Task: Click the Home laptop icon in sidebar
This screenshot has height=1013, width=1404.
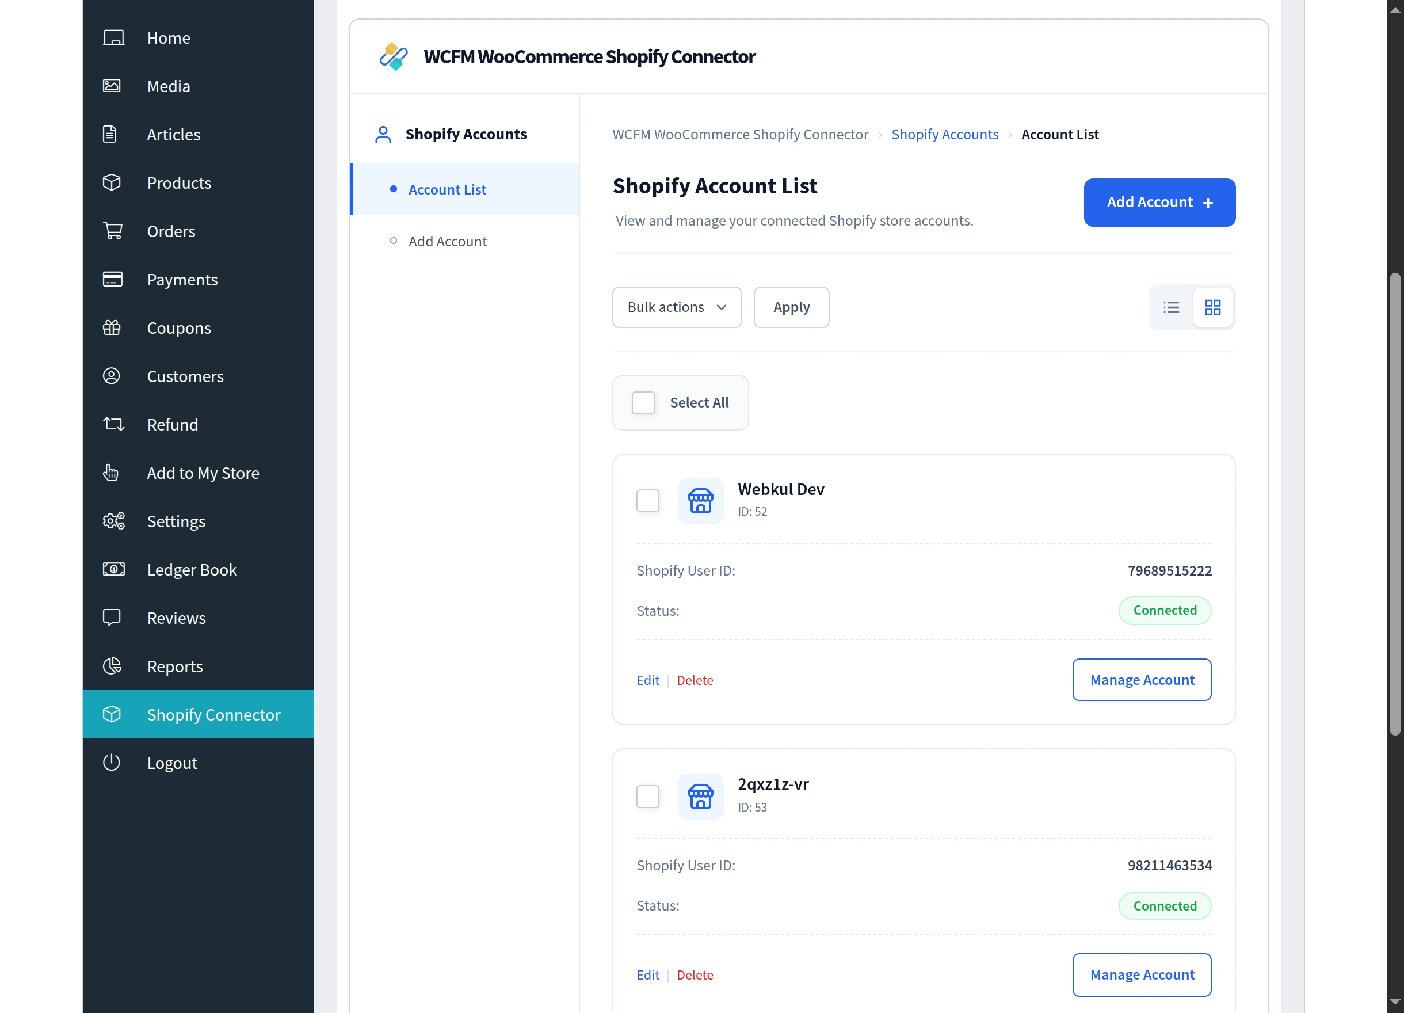Action: [113, 38]
